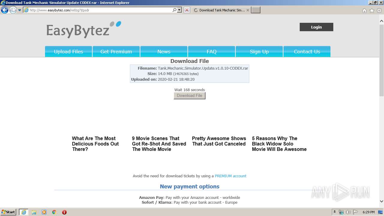Launch Chrome from the taskbar
The height and width of the screenshot is (216, 384).
[54, 212]
